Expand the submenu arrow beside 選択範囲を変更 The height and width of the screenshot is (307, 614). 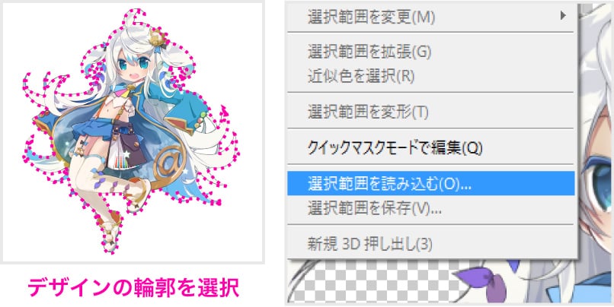[563, 16]
